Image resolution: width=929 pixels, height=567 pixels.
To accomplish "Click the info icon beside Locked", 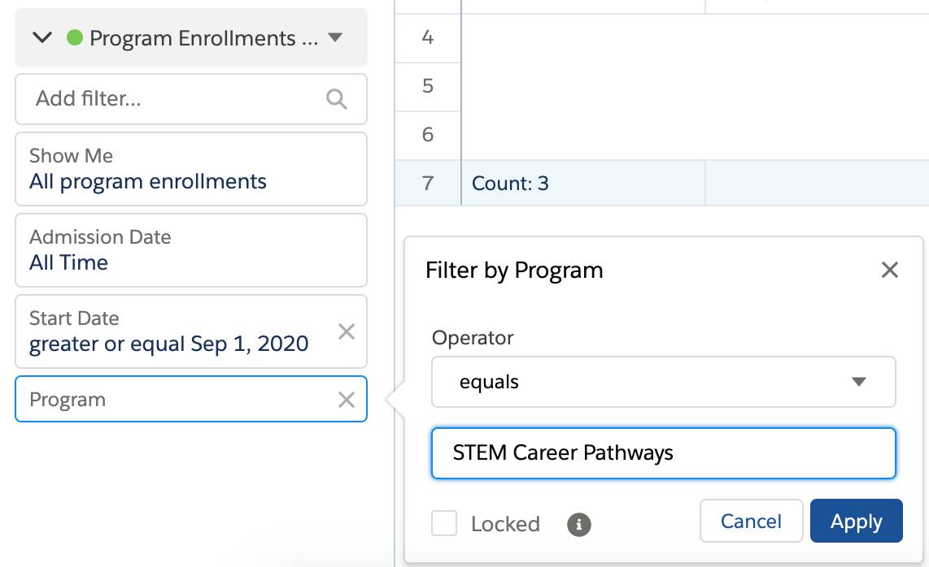I will 578,526.
